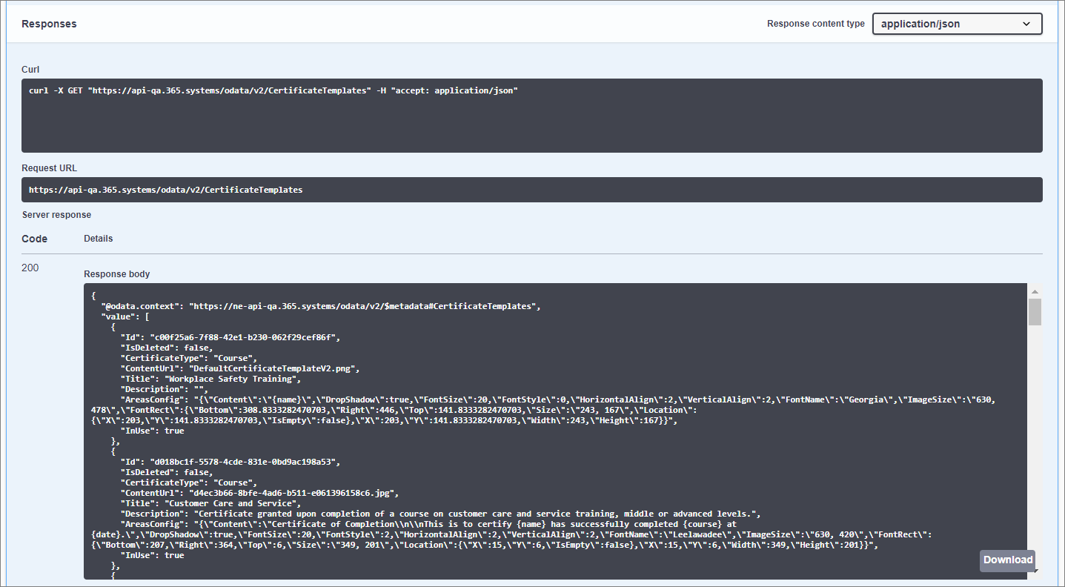Click the d4ec3b66 jpg ContentUrl value
The width and height of the screenshot is (1065, 587).
click(x=294, y=493)
